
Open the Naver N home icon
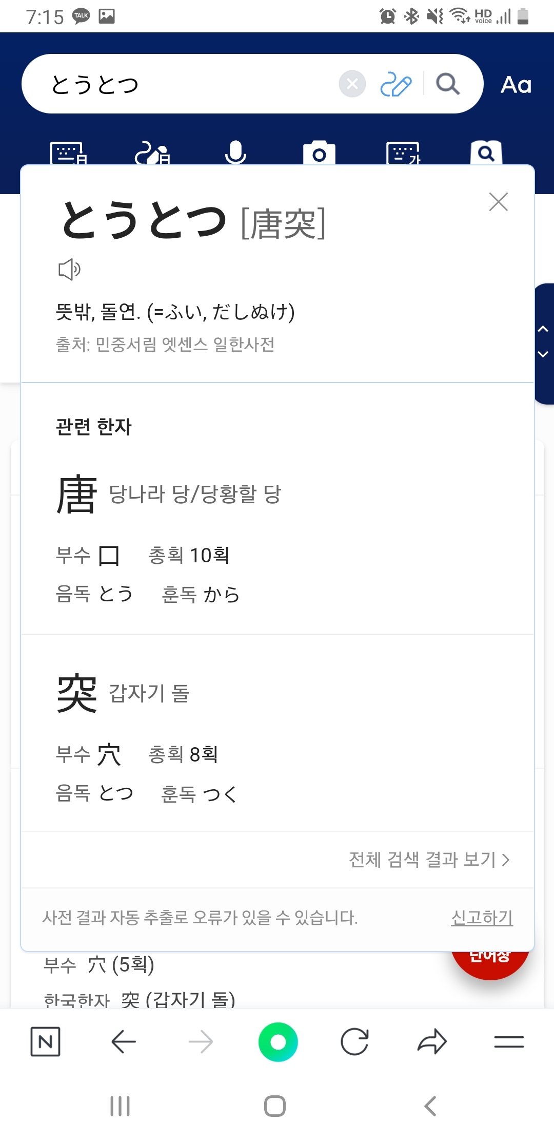tap(46, 1042)
